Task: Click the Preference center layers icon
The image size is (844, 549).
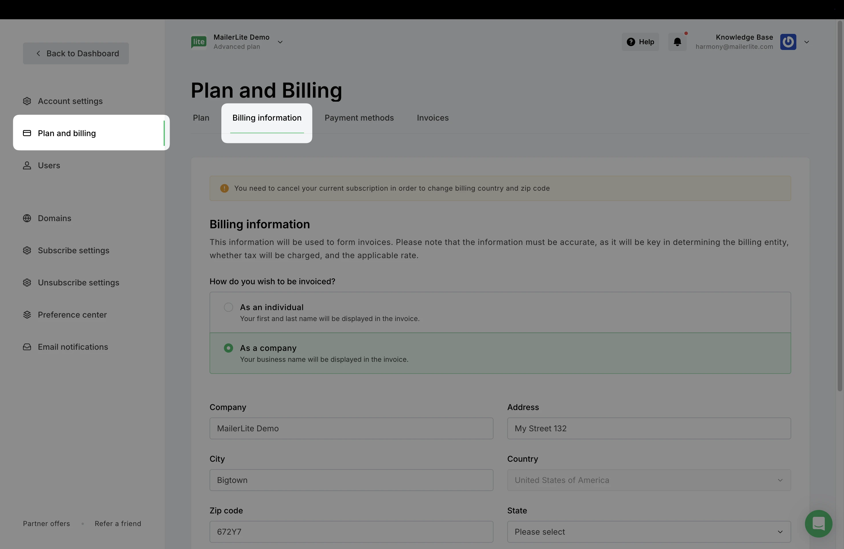Action: coord(27,315)
